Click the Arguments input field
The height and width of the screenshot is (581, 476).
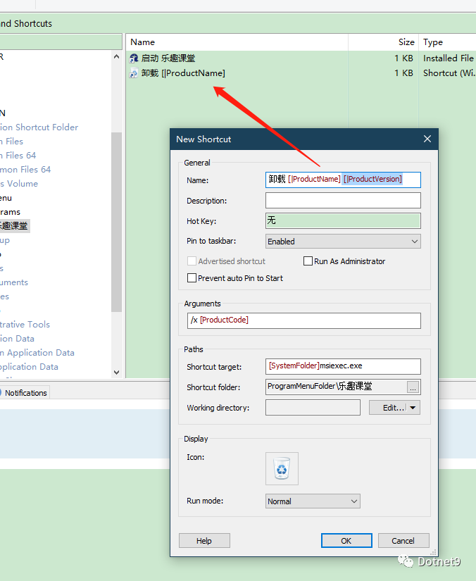tap(303, 320)
